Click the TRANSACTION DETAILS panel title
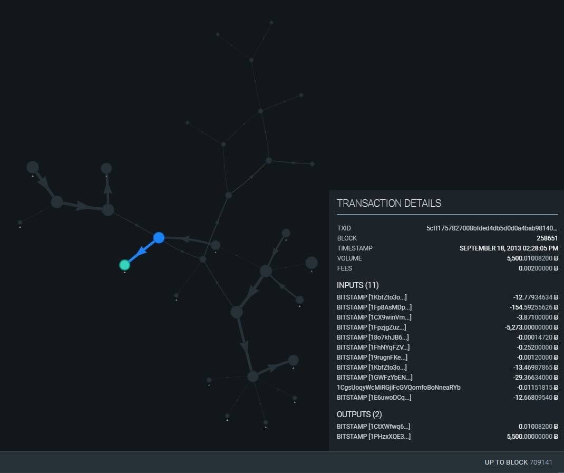 tap(389, 204)
